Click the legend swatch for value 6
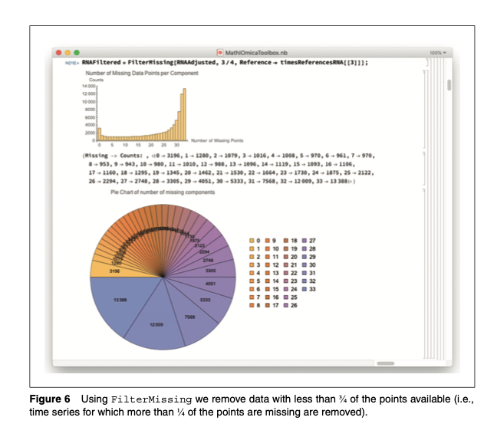This screenshot has width=484, height=427. 252,289
